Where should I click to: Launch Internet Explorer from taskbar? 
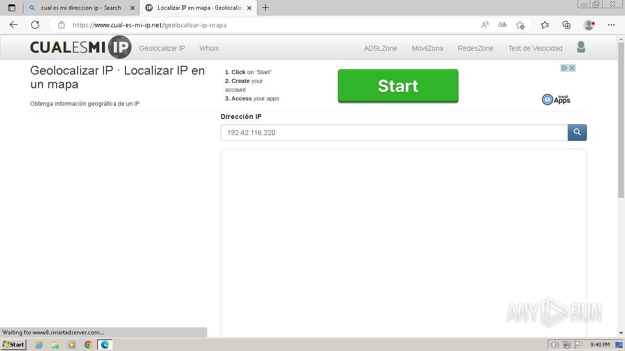tap(39, 345)
